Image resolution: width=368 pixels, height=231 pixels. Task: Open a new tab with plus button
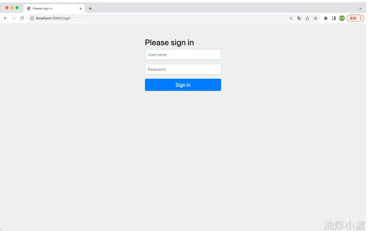[90, 9]
